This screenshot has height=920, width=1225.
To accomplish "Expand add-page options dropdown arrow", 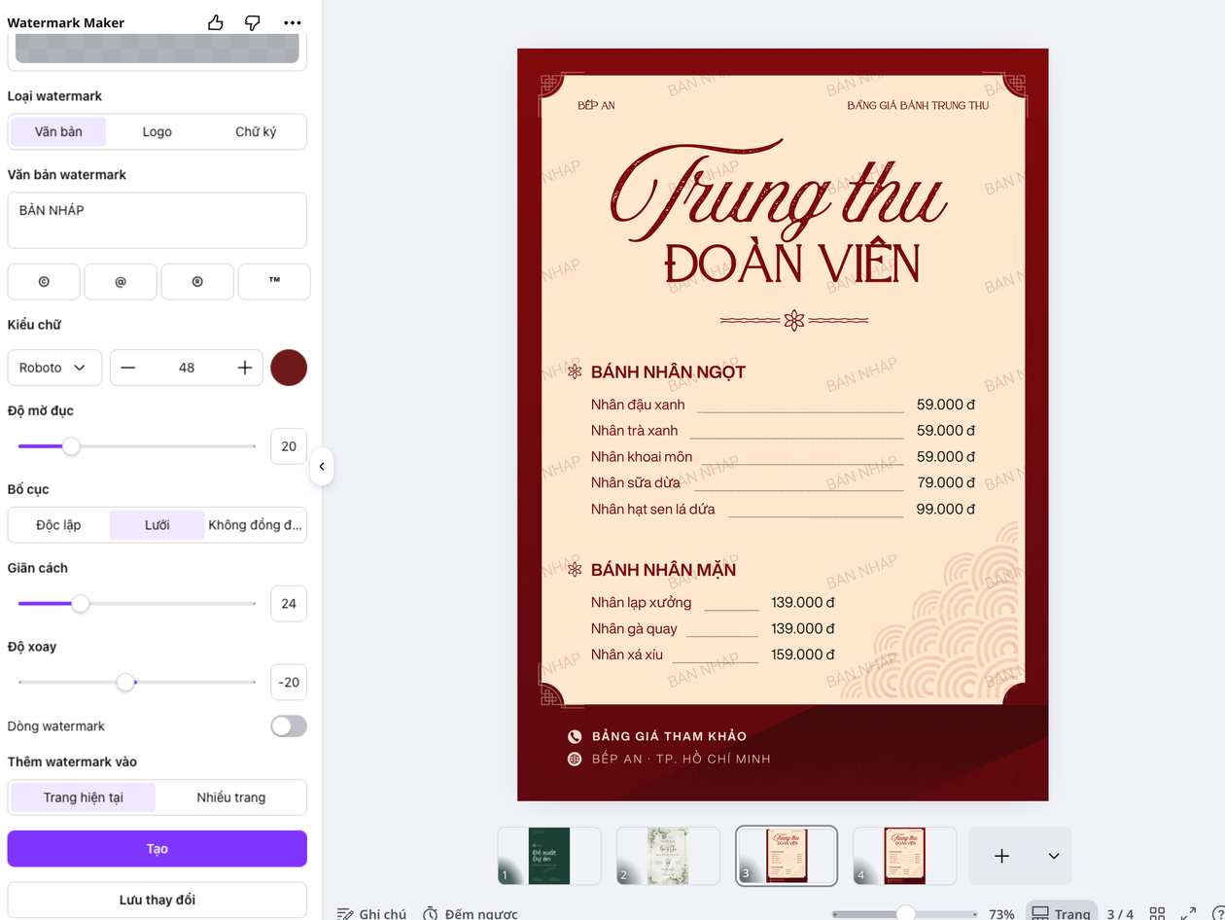I will tap(1054, 856).
